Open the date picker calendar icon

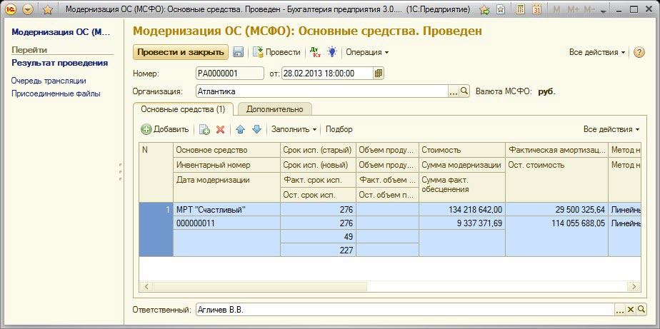[379, 73]
